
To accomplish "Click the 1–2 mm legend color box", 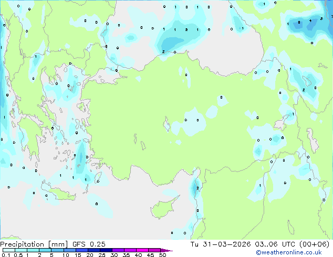I will [x=33, y=250].
